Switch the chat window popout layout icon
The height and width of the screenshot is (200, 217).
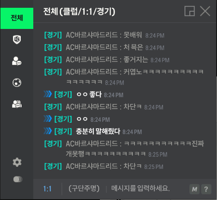coord(190,11)
